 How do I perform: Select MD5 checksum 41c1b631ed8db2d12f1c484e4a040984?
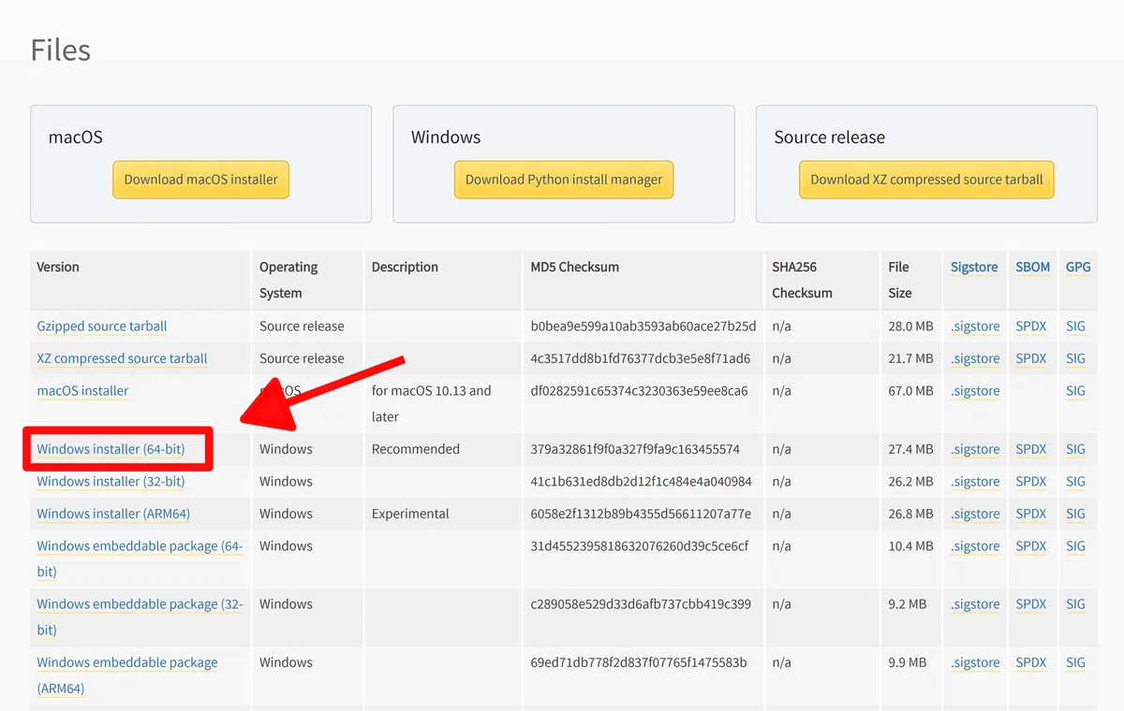tap(641, 482)
